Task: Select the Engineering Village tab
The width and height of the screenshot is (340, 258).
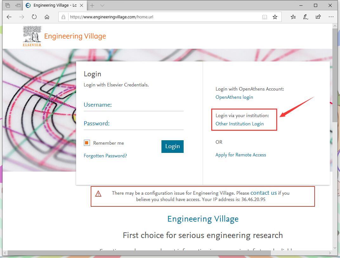Action: pyautogui.click(x=55, y=5)
